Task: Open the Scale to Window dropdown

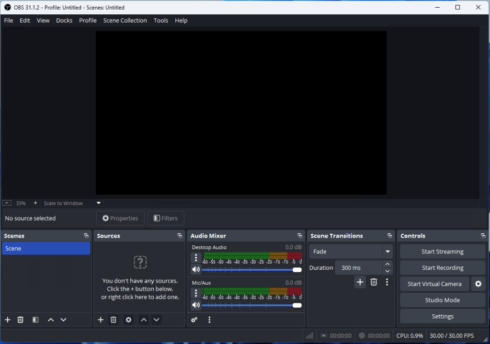Action: pos(99,203)
